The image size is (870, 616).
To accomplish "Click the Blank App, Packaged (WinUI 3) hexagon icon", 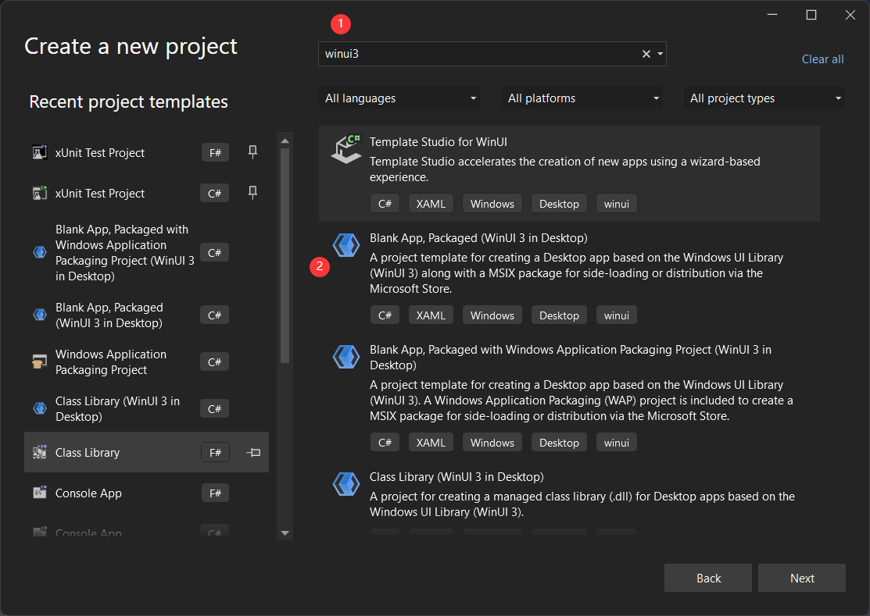I will click(x=345, y=244).
